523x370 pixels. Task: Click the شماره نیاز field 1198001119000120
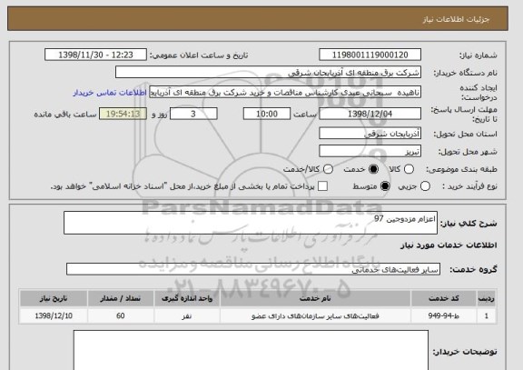pyautogui.click(x=370, y=55)
